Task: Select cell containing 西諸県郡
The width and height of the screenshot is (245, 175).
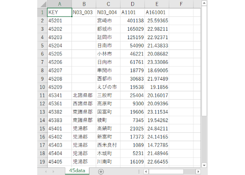Action: (84, 104)
